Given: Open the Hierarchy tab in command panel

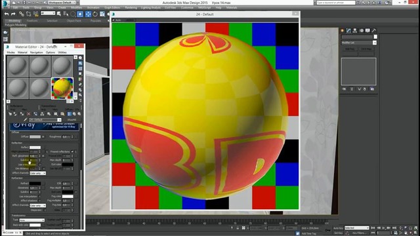Looking at the screenshot, I should [355, 31].
